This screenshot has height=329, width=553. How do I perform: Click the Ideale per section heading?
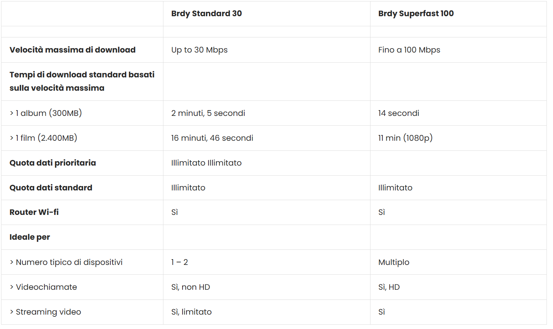pyautogui.click(x=30, y=237)
